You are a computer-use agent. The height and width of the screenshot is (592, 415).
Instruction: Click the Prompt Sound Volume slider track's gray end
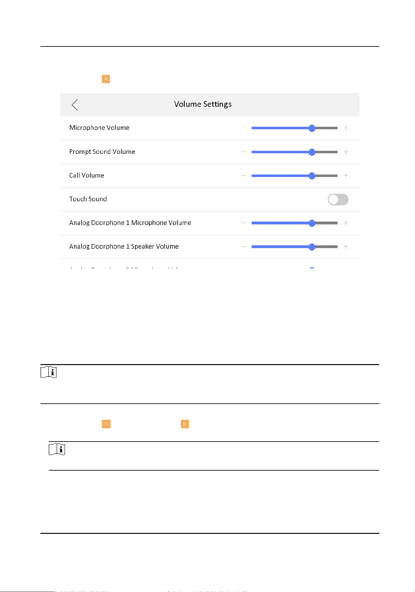(327, 152)
